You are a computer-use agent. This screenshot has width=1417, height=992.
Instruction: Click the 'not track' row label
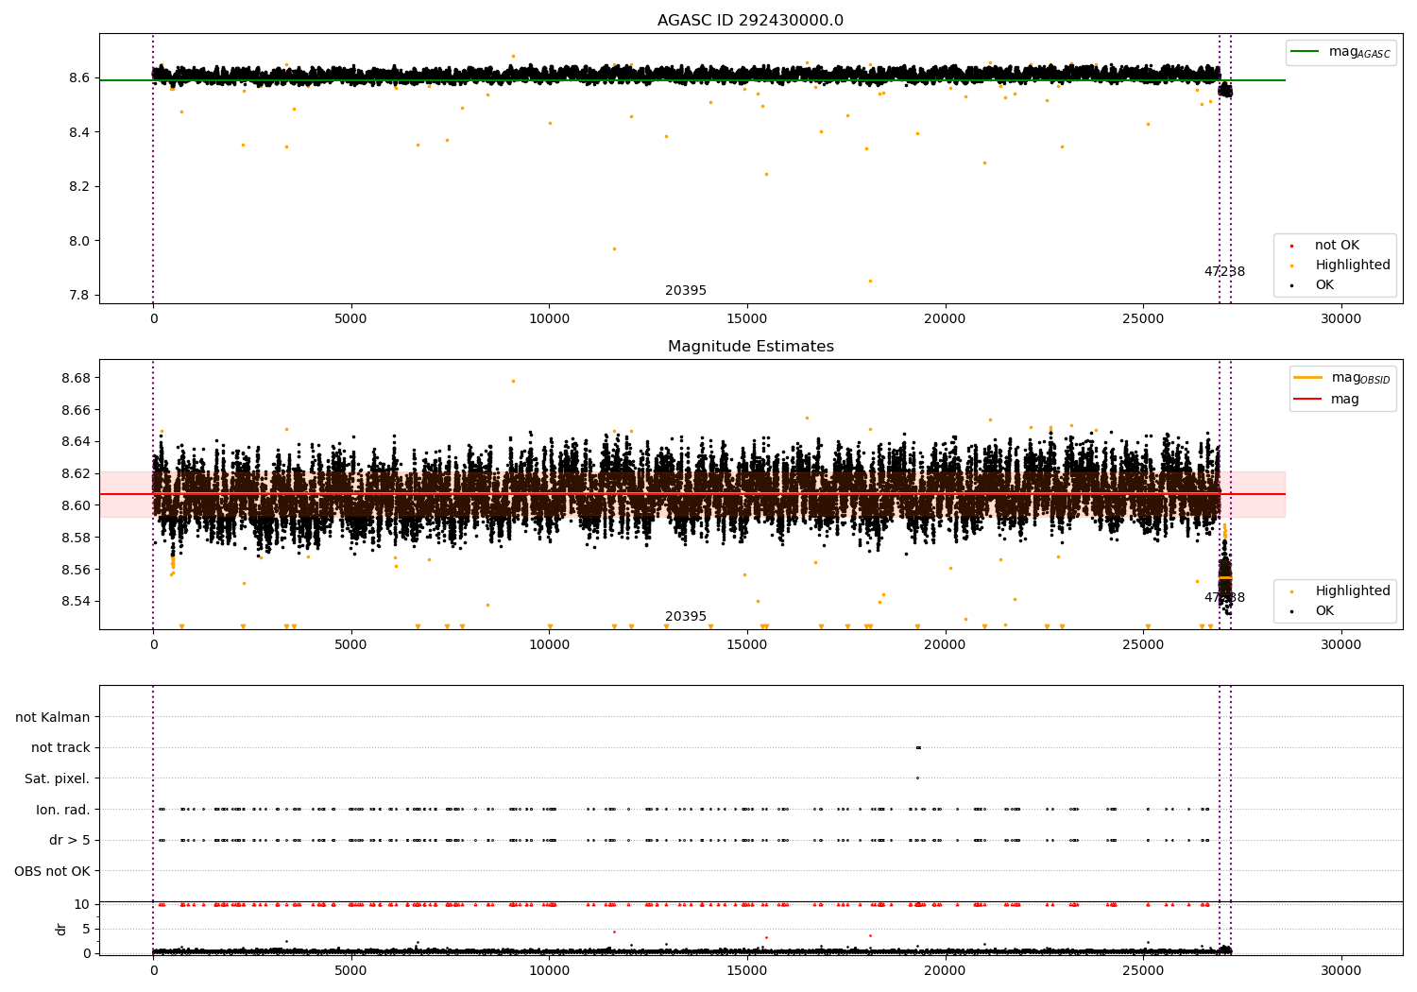tap(60, 748)
